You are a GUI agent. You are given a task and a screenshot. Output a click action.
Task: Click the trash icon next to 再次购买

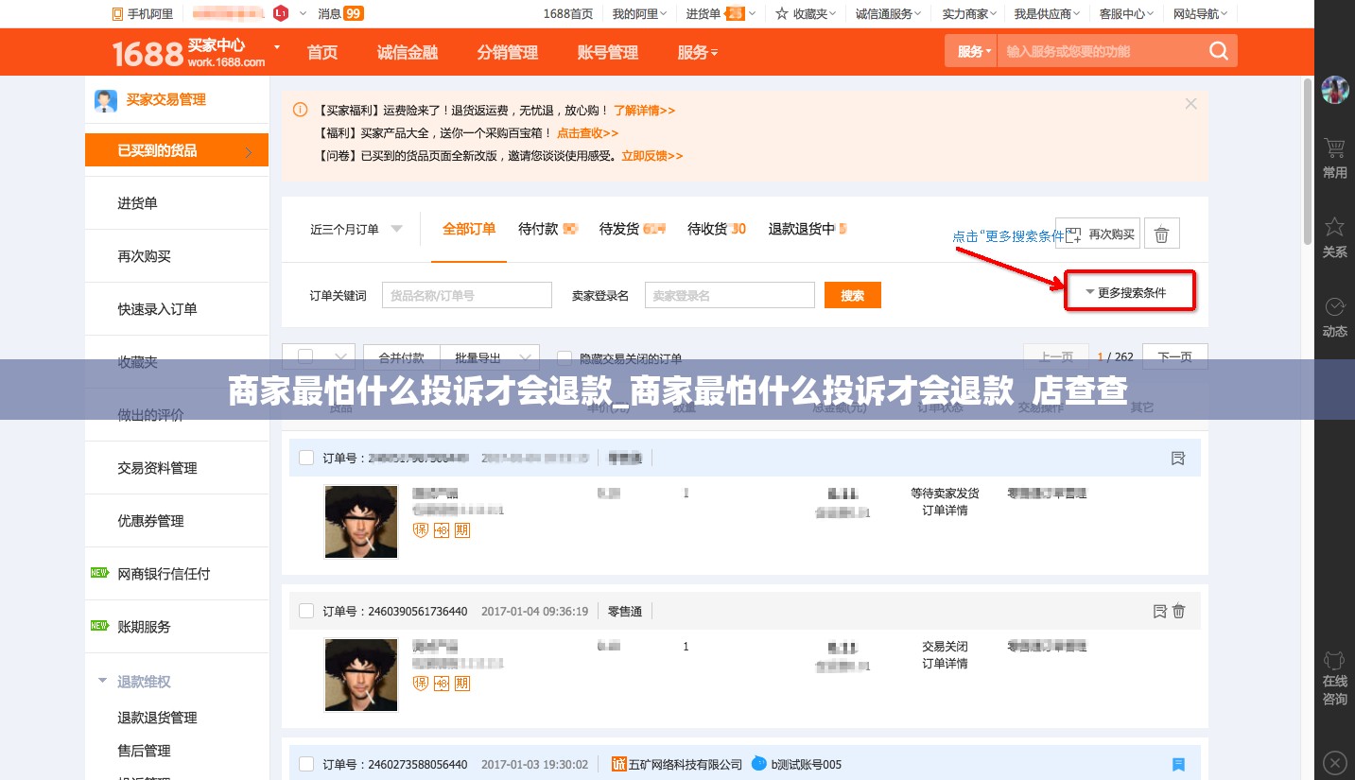pos(1162,234)
